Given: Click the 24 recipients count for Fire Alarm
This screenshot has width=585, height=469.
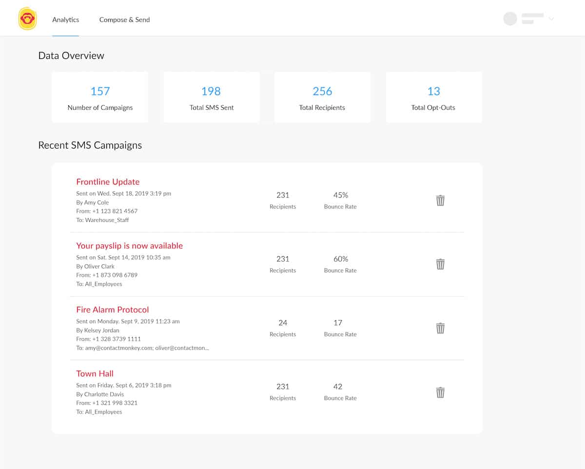Looking at the screenshot, I should (283, 323).
